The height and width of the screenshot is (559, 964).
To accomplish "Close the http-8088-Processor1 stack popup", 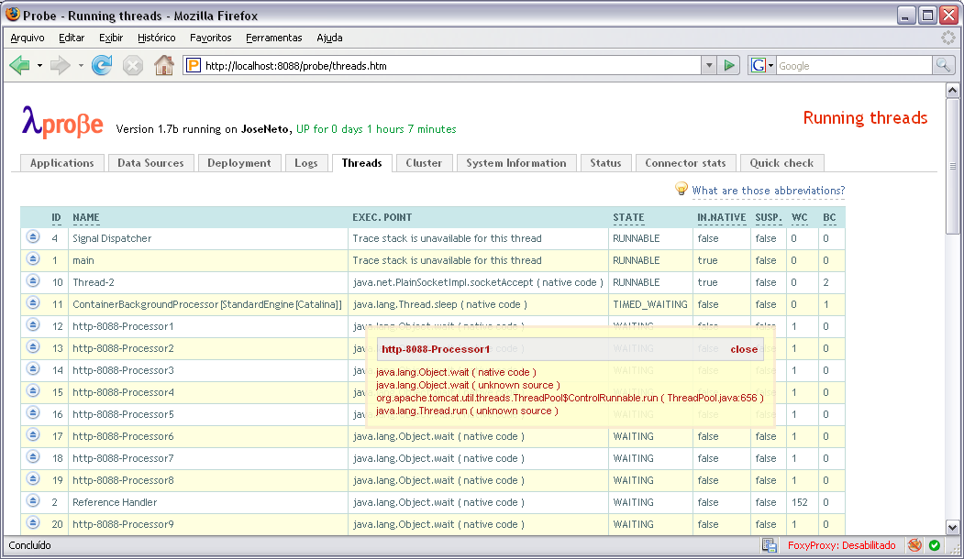I will click(x=744, y=349).
